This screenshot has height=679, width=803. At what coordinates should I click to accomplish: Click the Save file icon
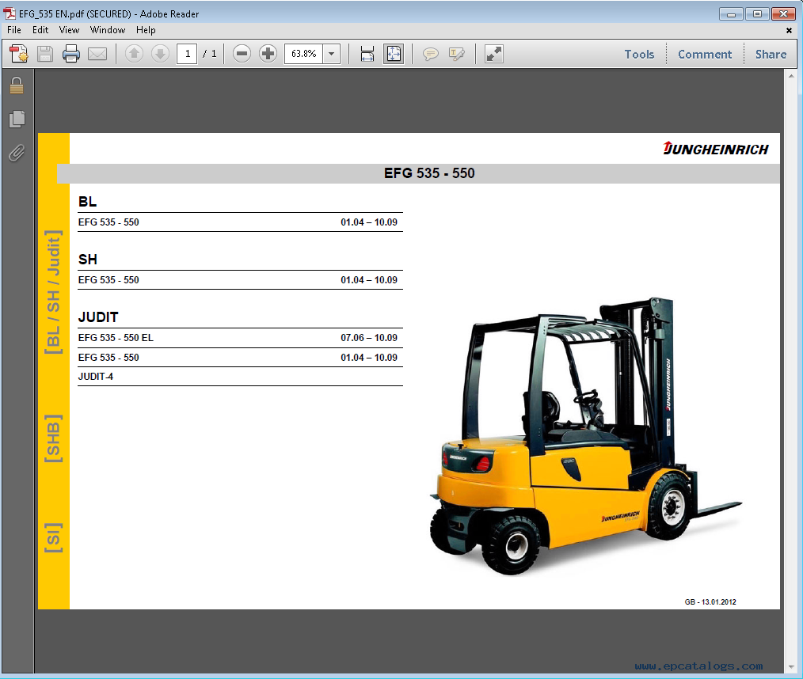45,54
